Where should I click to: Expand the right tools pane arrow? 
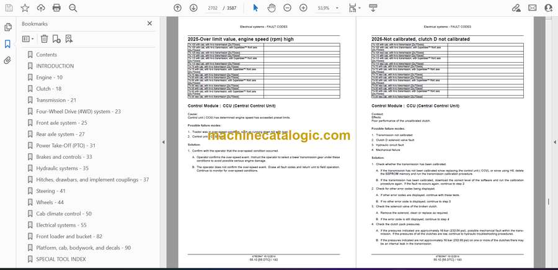point(554,142)
